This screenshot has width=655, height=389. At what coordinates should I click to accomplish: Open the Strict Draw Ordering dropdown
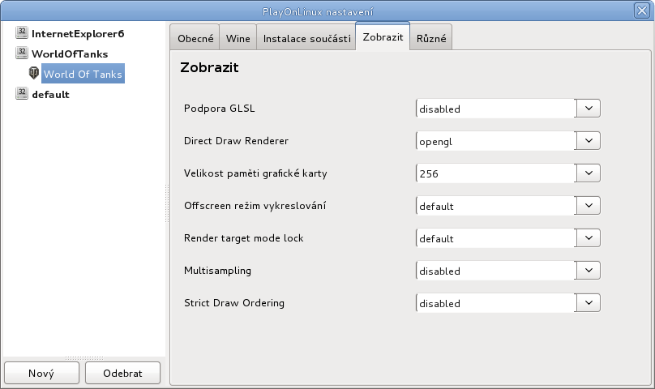click(x=508, y=303)
